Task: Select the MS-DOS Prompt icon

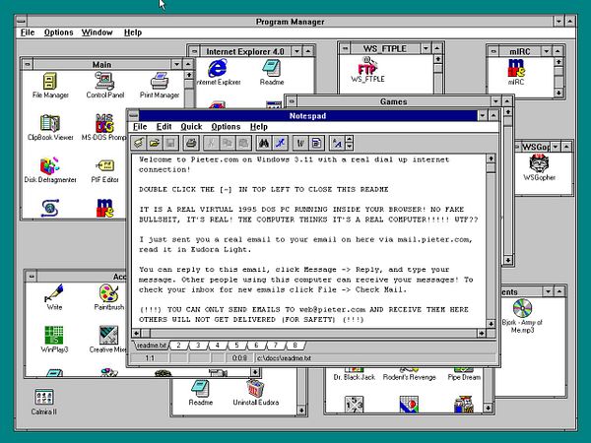Action: click(104, 128)
